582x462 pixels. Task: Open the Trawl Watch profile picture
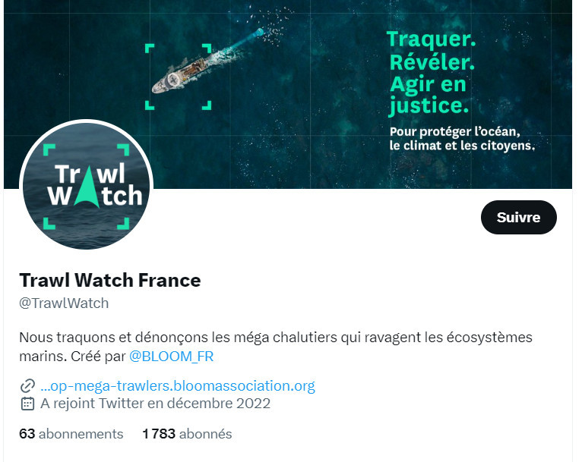click(x=86, y=184)
